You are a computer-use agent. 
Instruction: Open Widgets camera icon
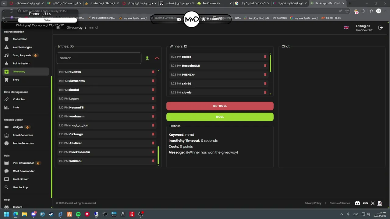(7, 127)
